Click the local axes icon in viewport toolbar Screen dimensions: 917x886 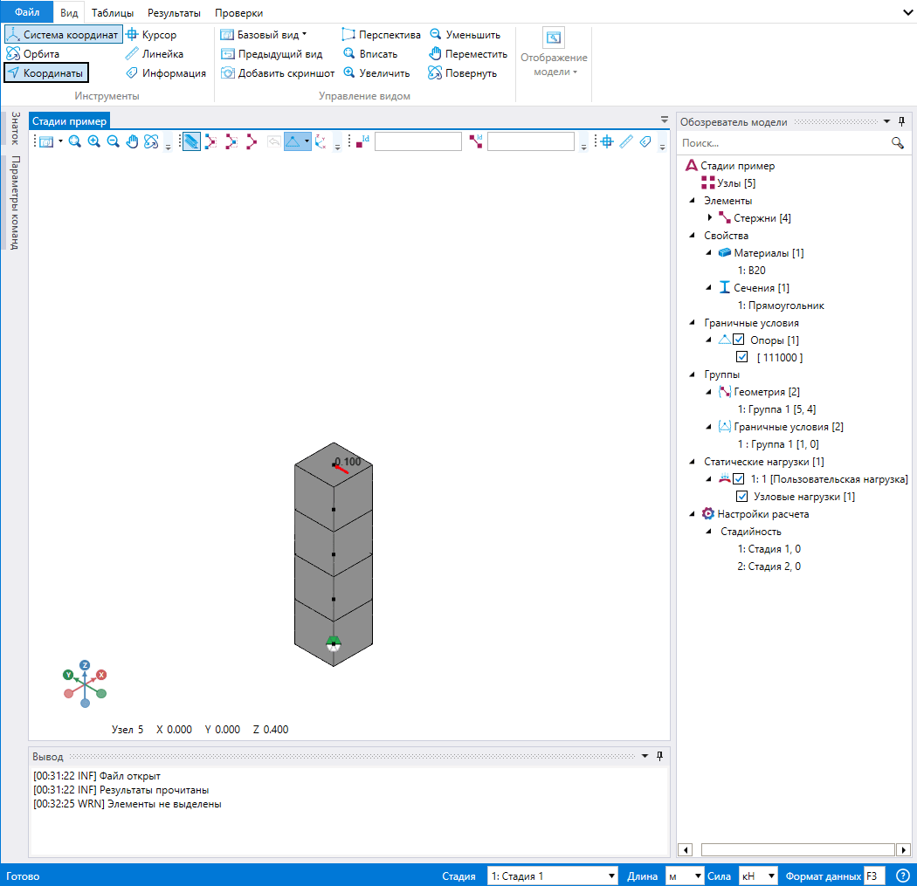[x=320, y=141]
